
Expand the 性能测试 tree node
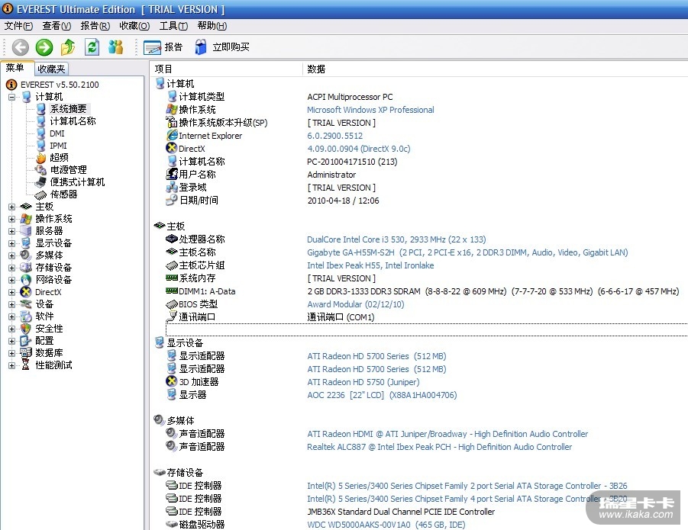[12, 365]
